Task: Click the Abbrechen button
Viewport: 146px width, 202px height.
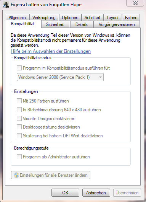Action: (96, 192)
